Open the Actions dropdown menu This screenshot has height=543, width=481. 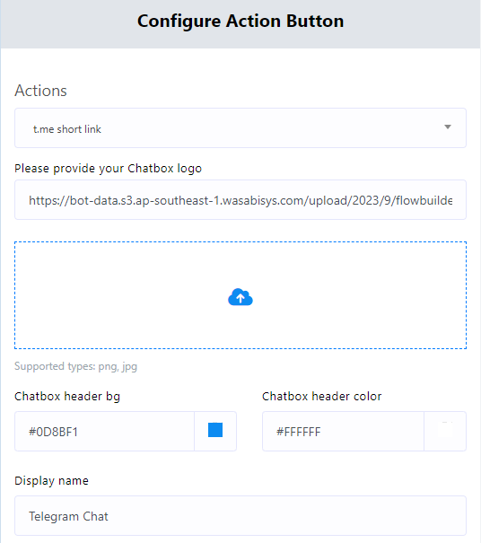click(x=240, y=127)
